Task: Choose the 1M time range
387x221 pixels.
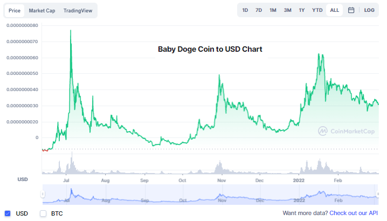Action: point(273,10)
